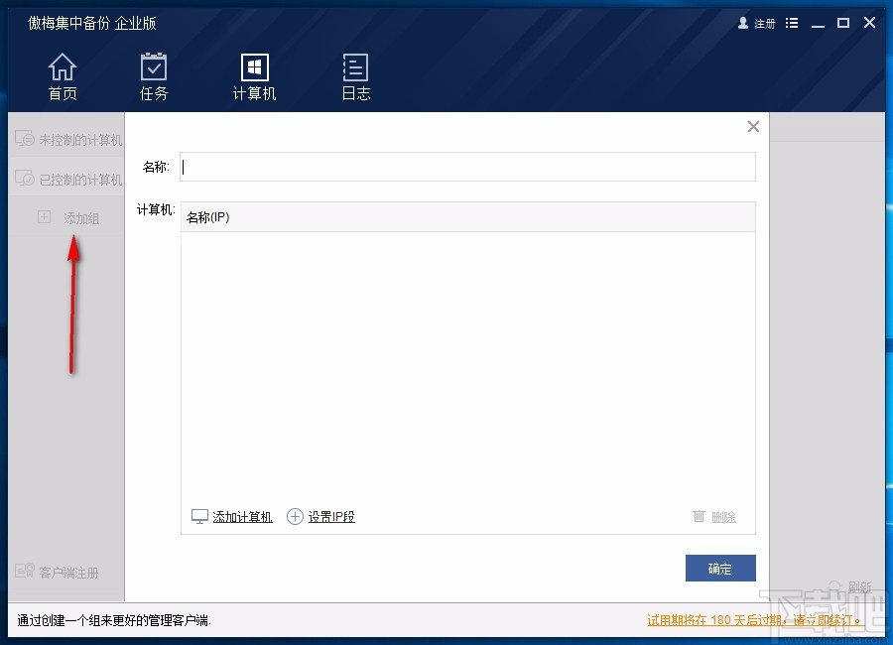Click the 删除 trash icon
The width and height of the screenshot is (893, 645).
coord(700,515)
